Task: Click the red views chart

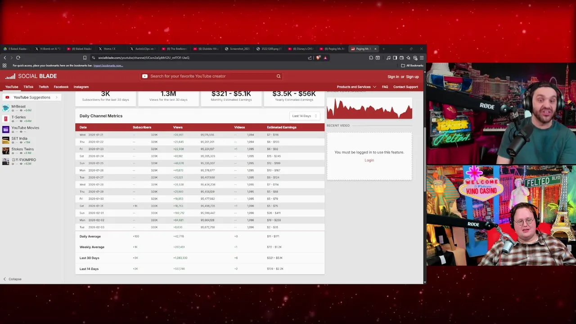Action: [369, 108]
